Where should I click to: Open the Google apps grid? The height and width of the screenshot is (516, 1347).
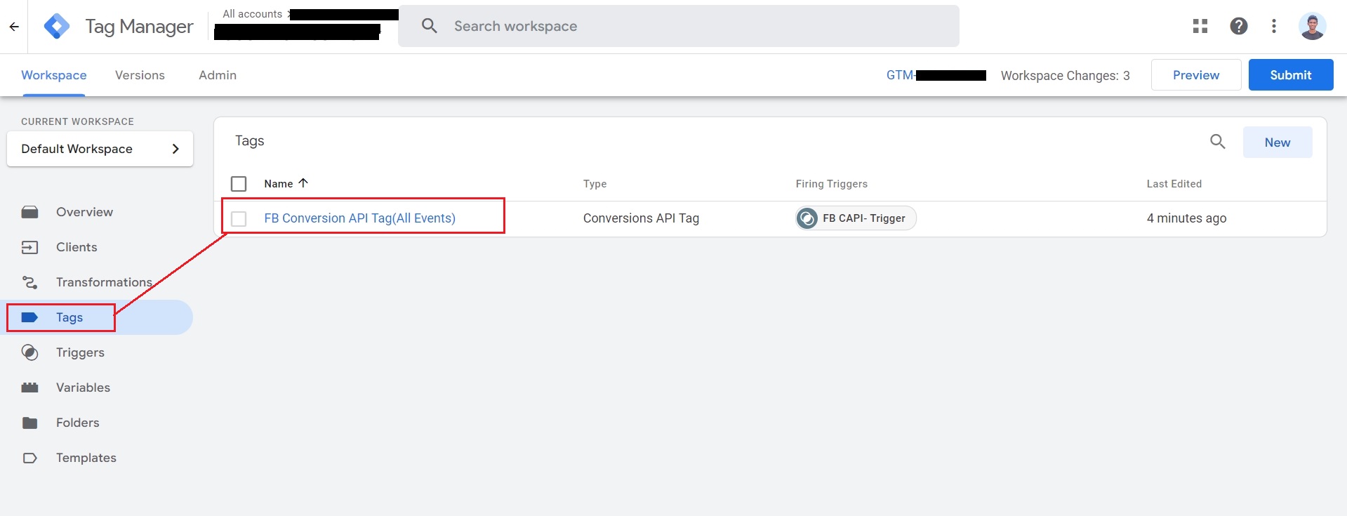(1200, 26)
